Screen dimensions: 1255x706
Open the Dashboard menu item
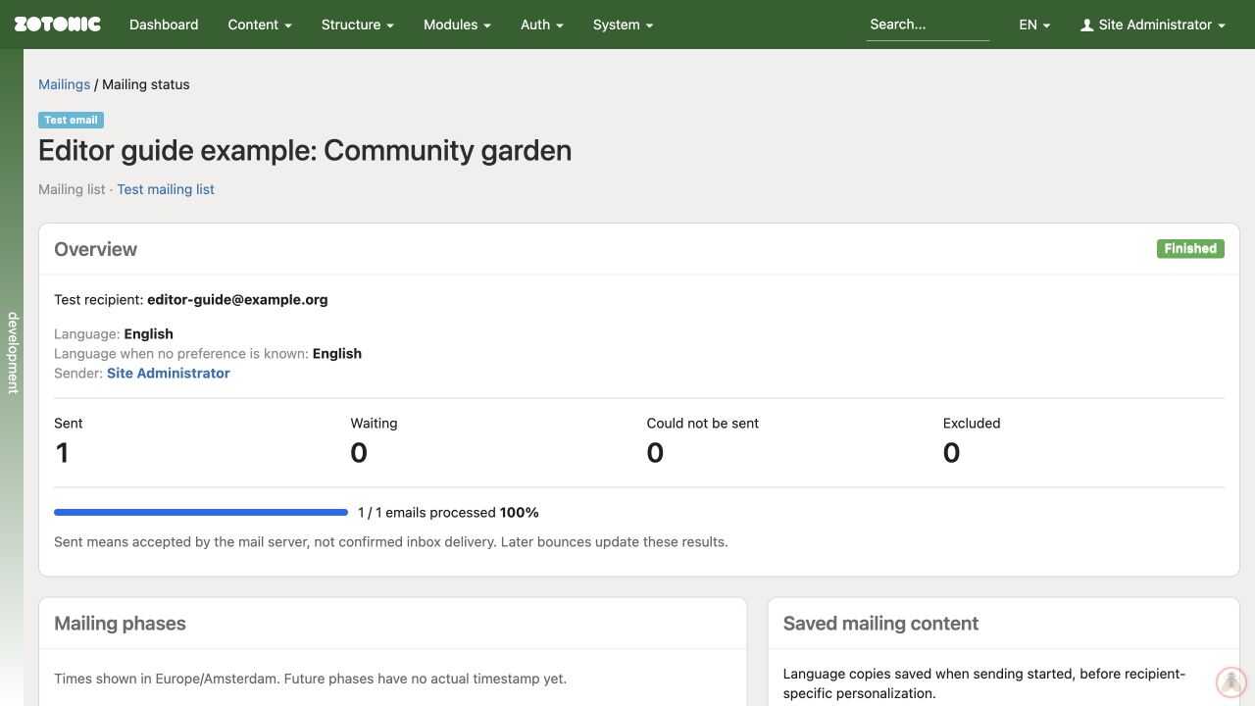(x=164, y=25)
